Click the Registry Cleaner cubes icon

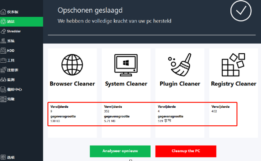[x=234, y=65]
